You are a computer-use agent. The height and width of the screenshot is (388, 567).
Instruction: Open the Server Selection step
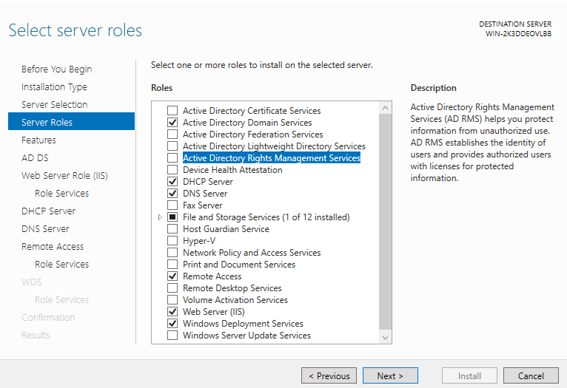point(55,105)
